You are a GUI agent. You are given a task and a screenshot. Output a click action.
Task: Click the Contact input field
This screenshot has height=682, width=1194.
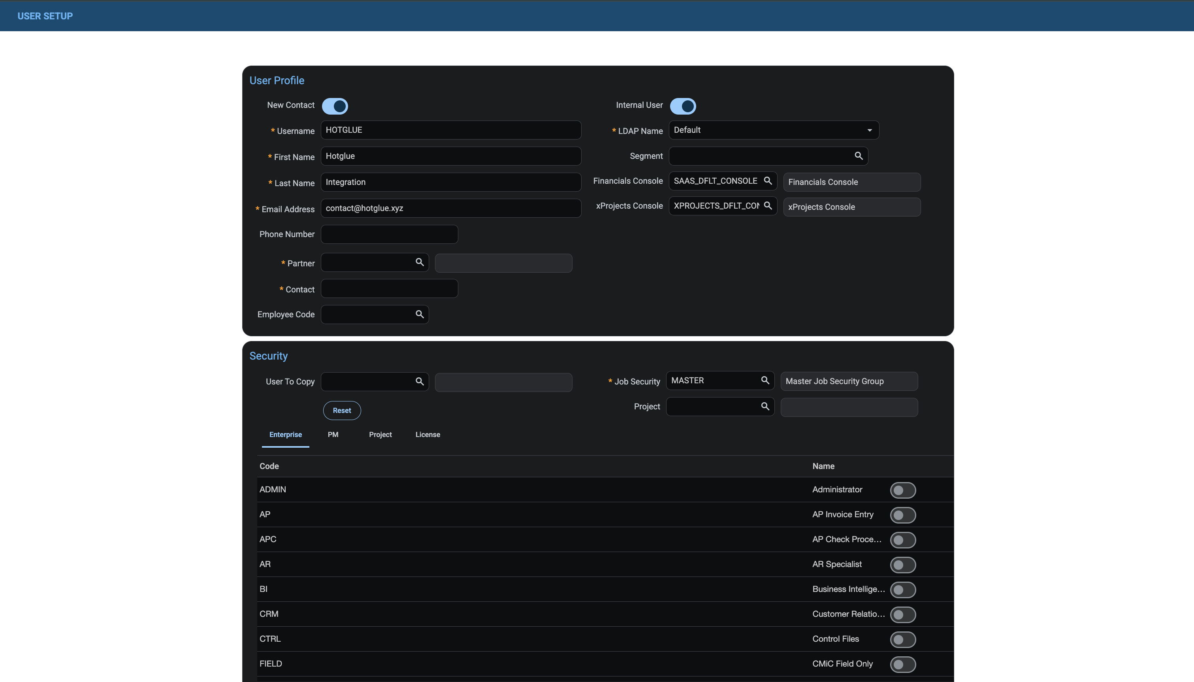coord(389,288)
